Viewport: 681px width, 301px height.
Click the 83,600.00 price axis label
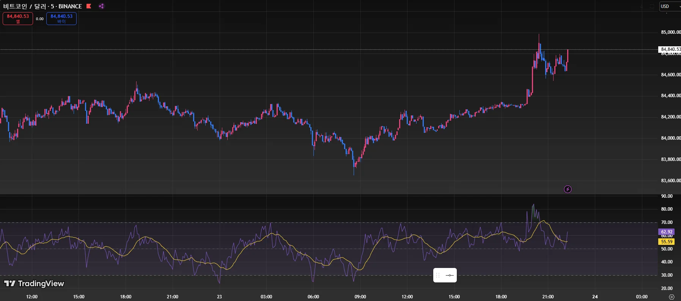tap(671, 181)
